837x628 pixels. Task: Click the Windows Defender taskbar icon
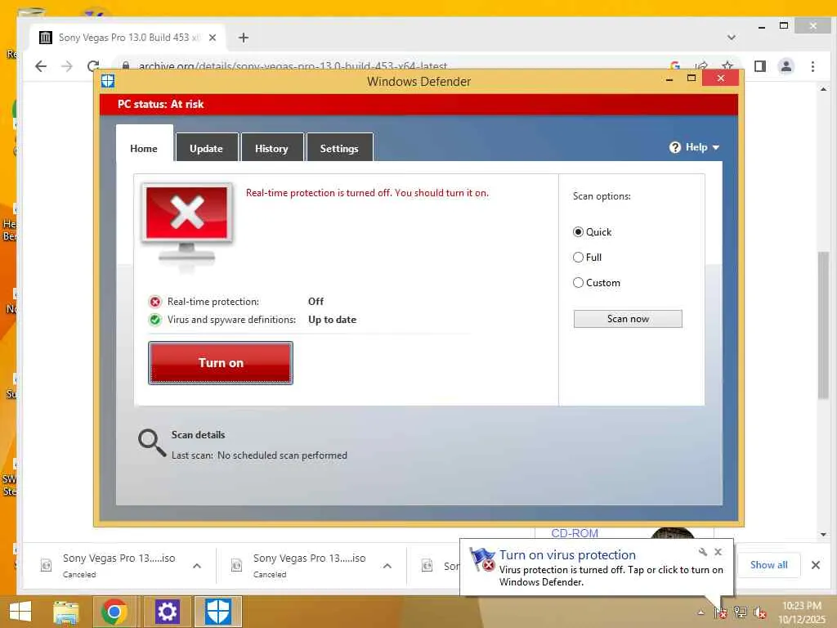click(217, 612)
